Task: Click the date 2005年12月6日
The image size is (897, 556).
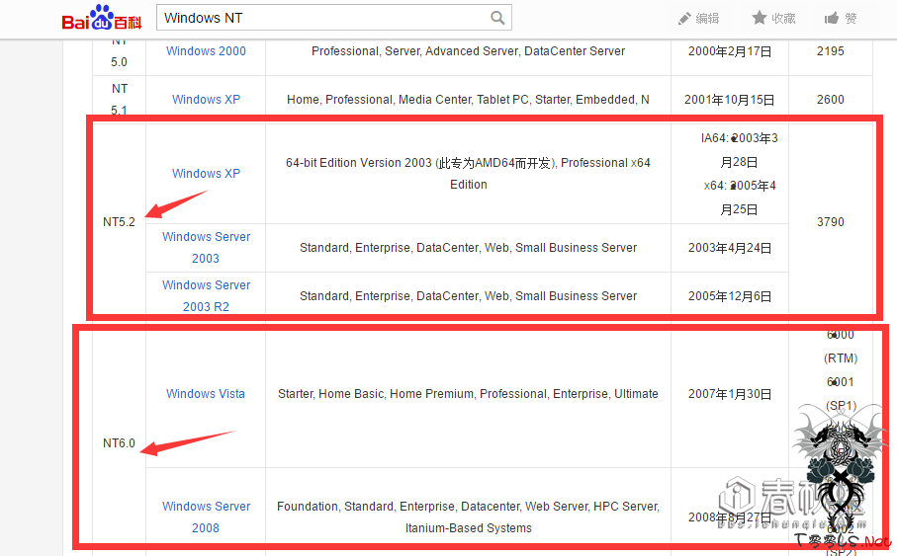Action: [730, 296]
